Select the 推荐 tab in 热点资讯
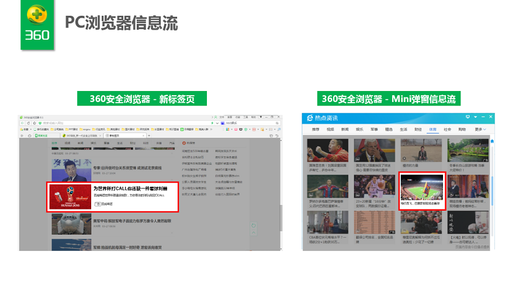 click(316, 130)
